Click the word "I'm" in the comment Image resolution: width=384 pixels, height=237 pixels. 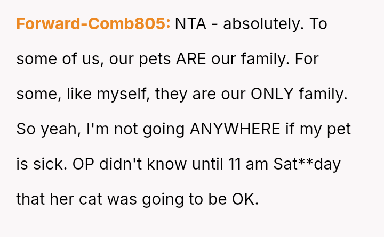pyautogui.click(x=94, y=129)
